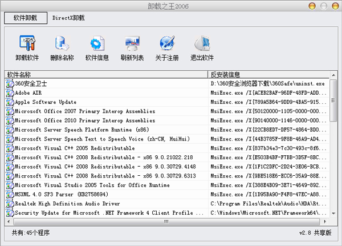Click the icon beside Adobe AIR
Image resolution: width=342 pixels, height=246 pixels.
(10, 93)
